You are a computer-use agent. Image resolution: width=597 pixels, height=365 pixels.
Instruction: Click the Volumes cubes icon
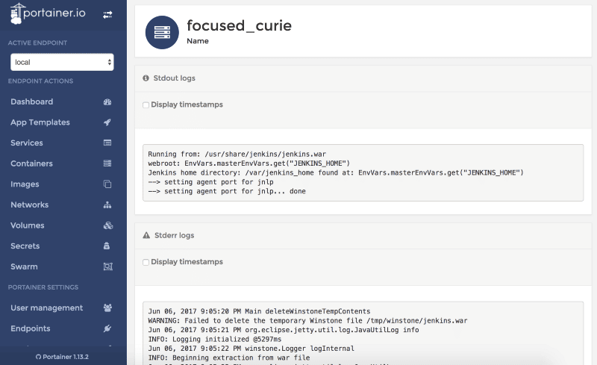107,225
